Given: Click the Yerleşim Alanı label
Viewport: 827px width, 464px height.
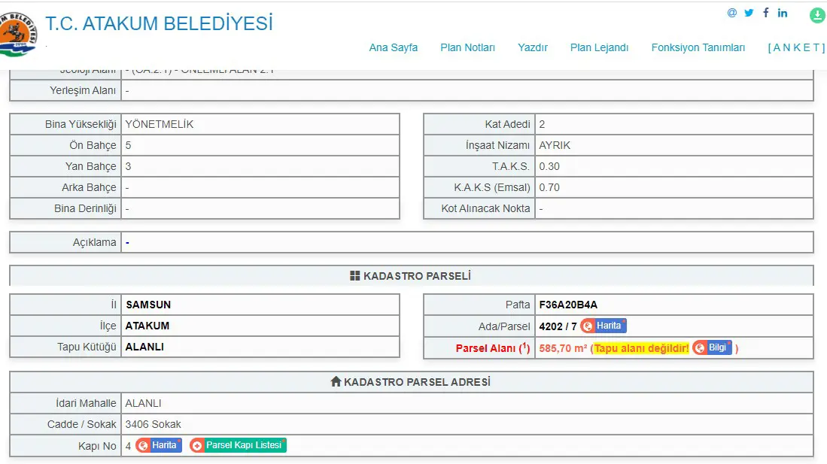Looking at the screenshot, I should tap(83, 91).
